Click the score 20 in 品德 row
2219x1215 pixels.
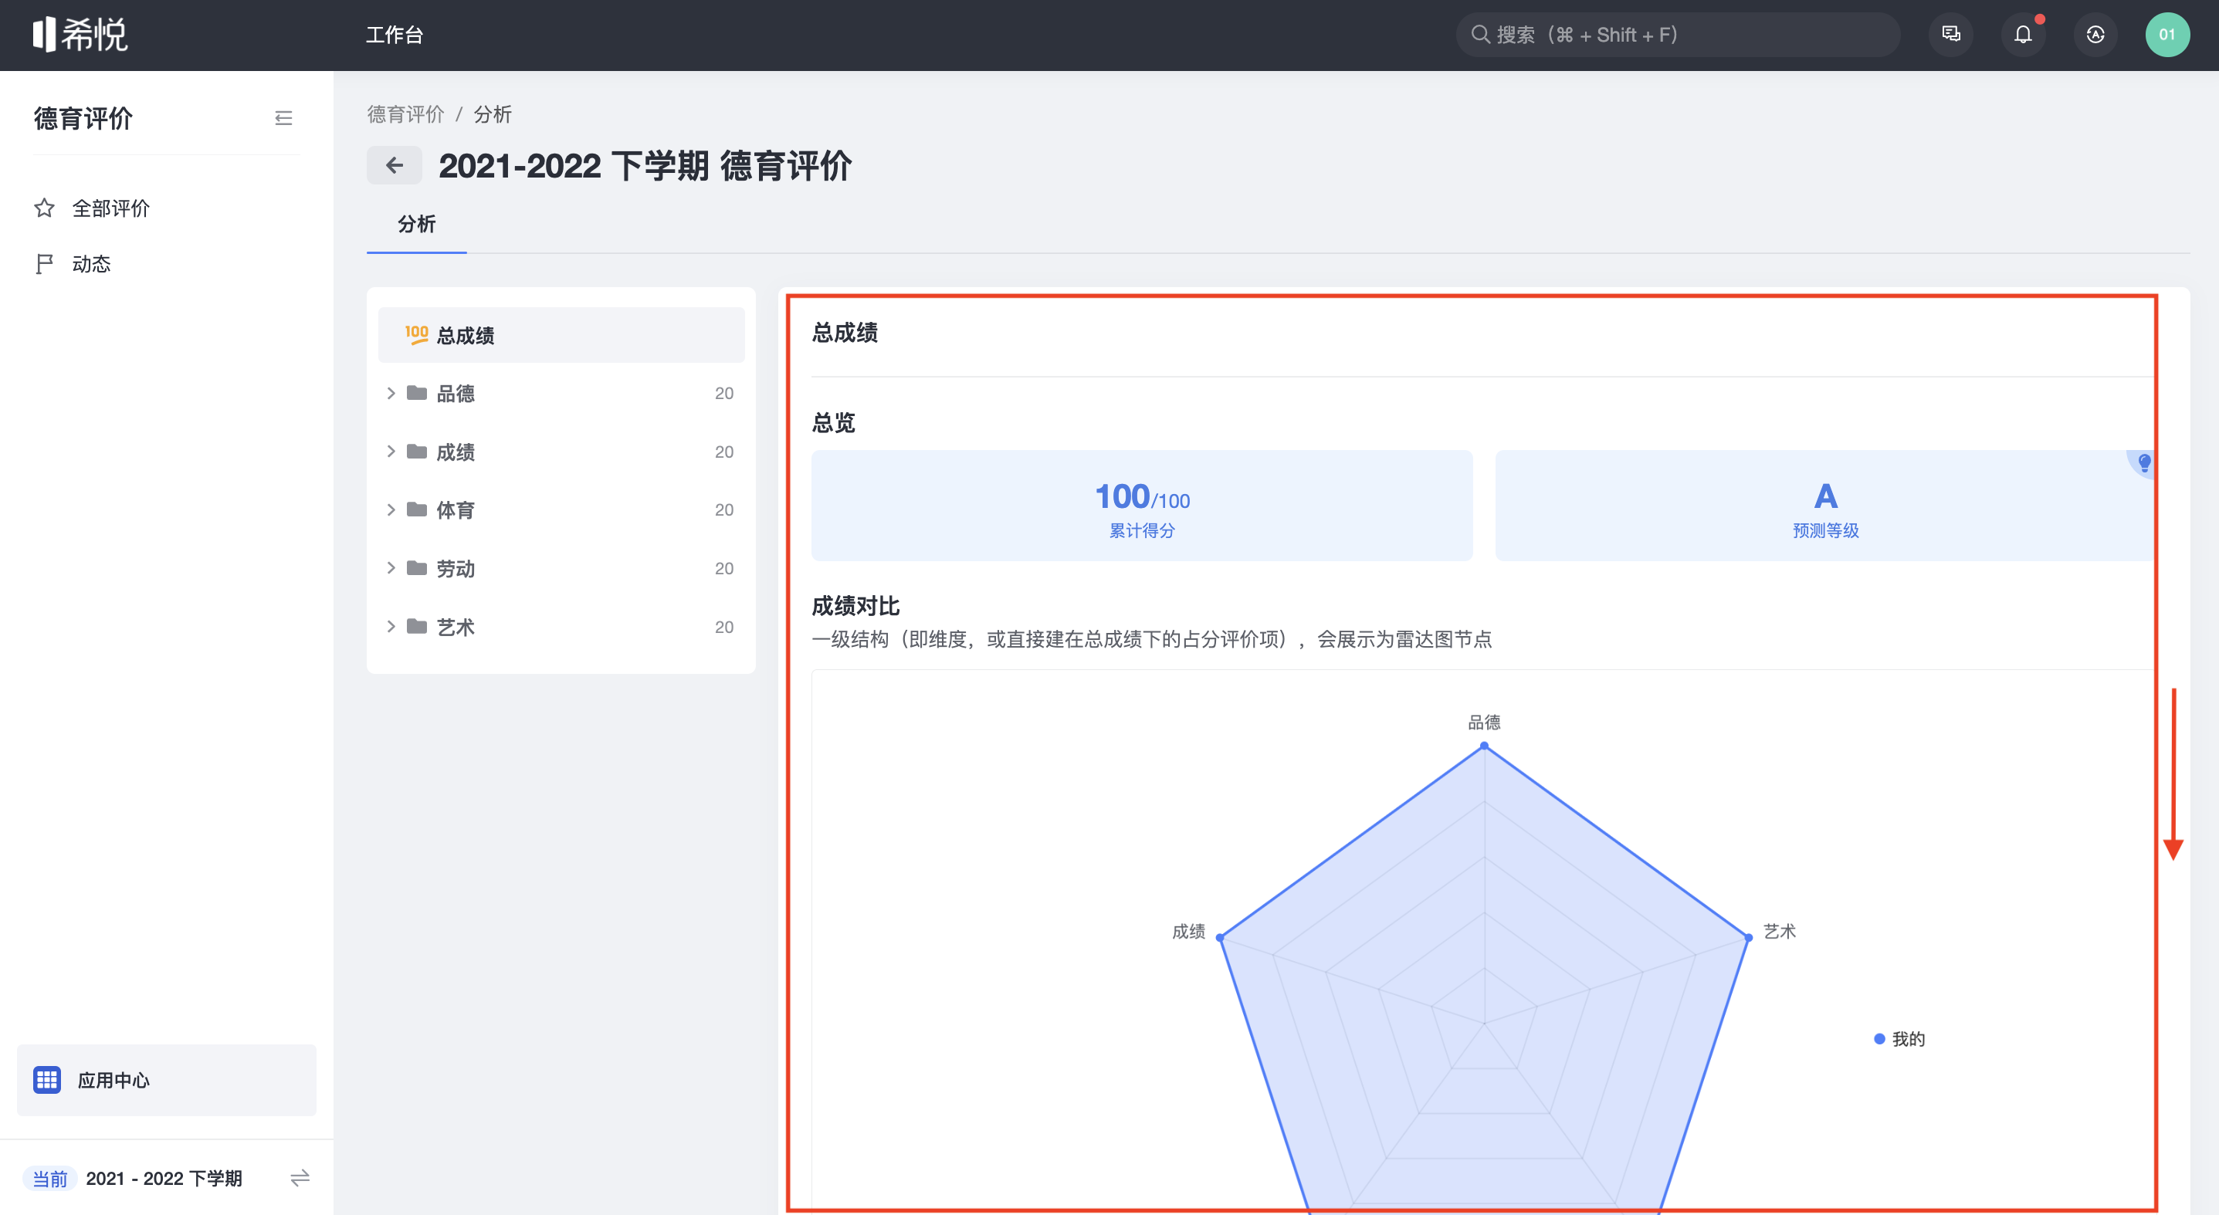tap(723, 394)
